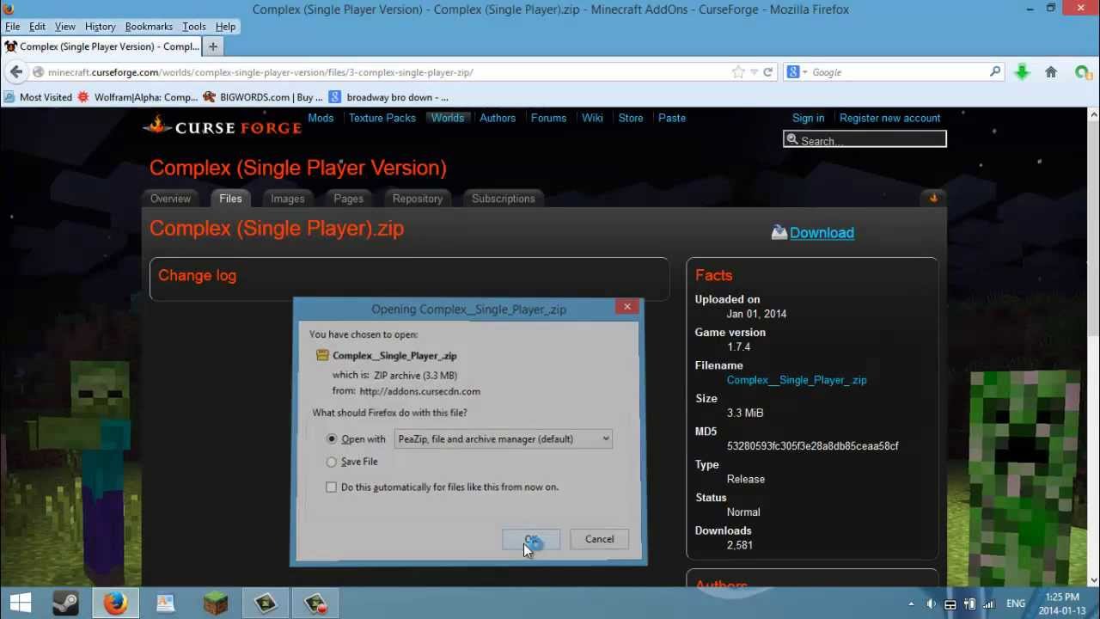
Task: Select the Complex (Single Player Version) browser tab
Action: coord(101,46)
